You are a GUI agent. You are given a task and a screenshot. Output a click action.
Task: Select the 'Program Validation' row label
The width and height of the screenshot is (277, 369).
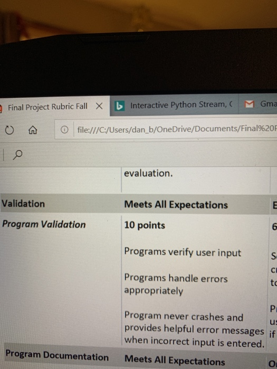tap(44, 224)
